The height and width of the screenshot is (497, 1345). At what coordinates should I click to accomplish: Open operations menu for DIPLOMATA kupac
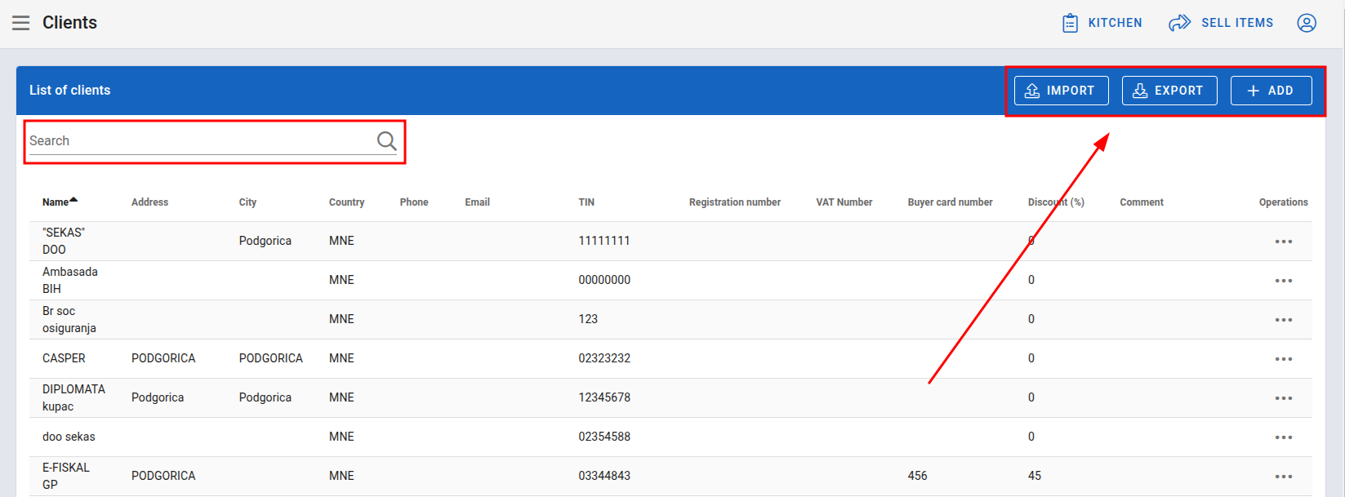point(1284,398)
